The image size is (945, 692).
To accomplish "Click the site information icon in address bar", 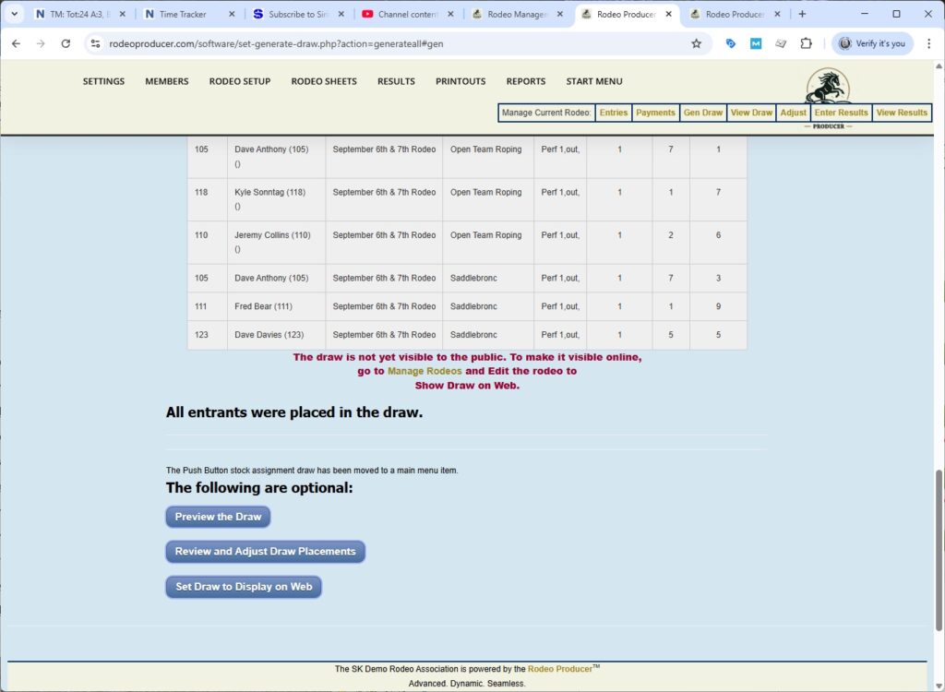I will (x=97, y=42).
